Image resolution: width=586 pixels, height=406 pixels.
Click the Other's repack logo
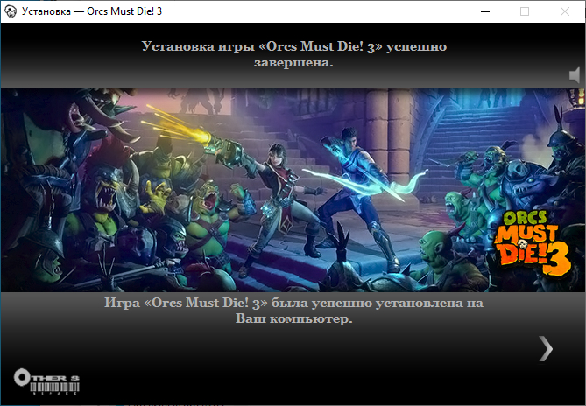coord(46,381)
